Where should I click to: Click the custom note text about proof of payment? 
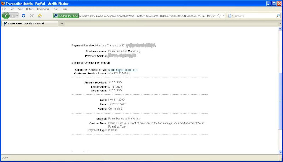[x=156, y=125]
